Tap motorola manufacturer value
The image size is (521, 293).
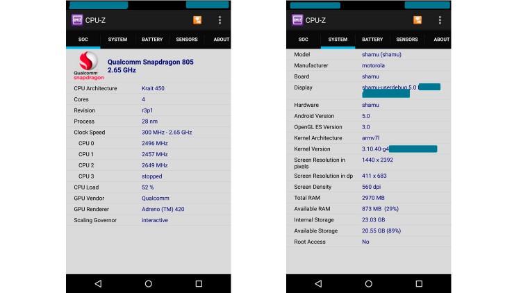tap(373, 65)
